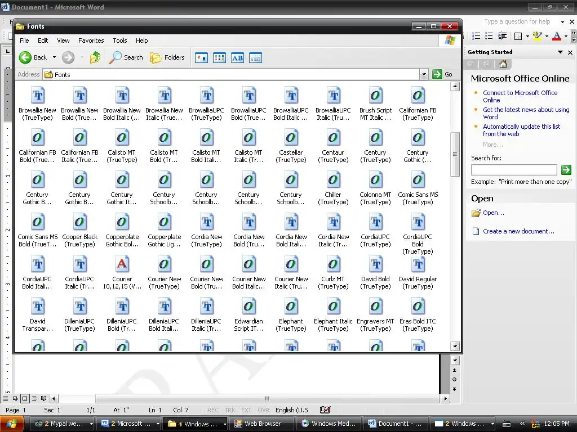Screen dimensions: 577x432
Task: Select Colonna MT font icon
Action: tap(375, 180)
